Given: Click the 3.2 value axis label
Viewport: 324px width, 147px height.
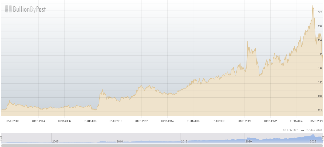Looking at the screenshot, I should [x=320, y=12].
